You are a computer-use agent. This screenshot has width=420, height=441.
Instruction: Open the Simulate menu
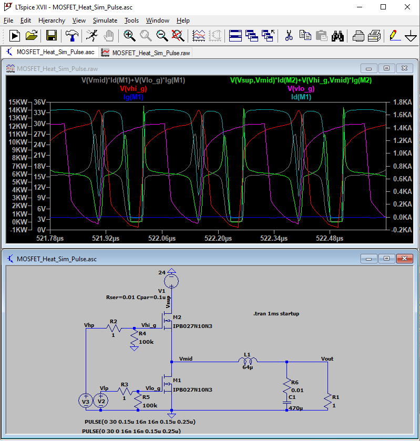(x=105, y=20)
